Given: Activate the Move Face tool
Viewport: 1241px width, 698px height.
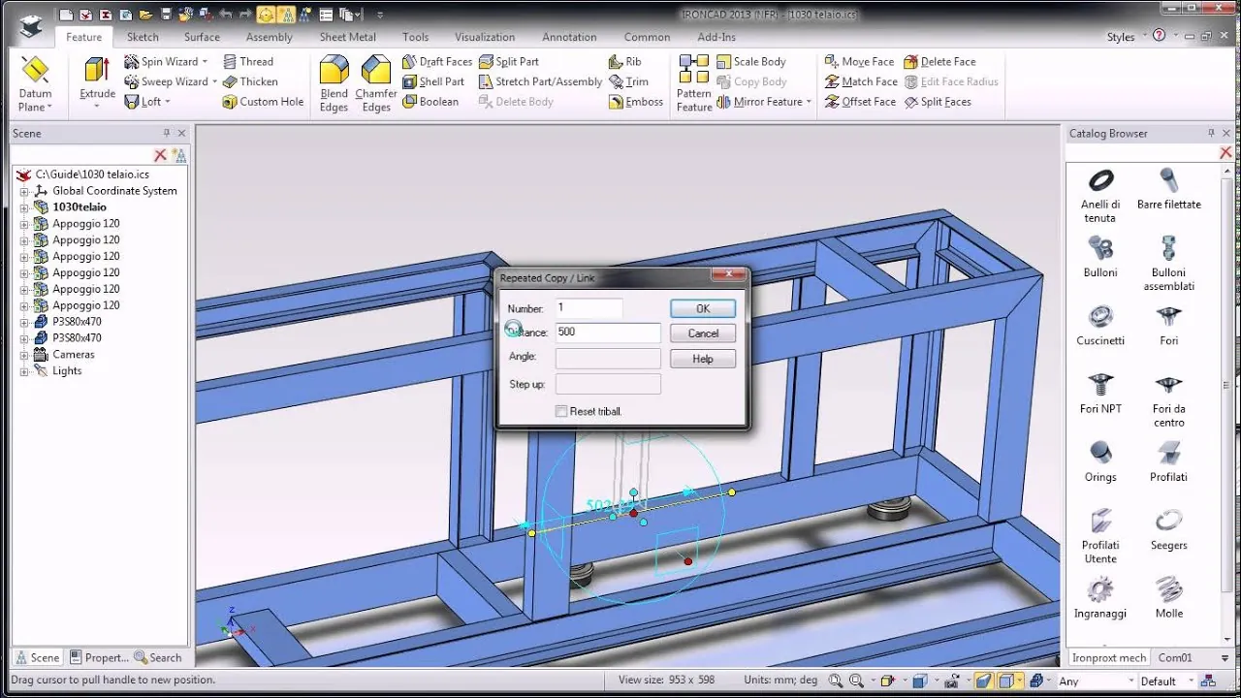Looking at the screenshot, I should coord(860,61).
